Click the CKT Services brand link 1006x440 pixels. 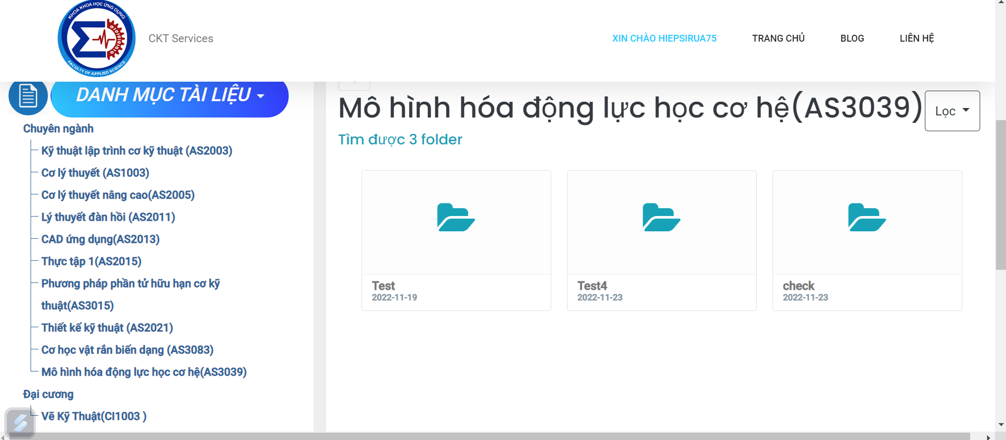coord(181,38)
